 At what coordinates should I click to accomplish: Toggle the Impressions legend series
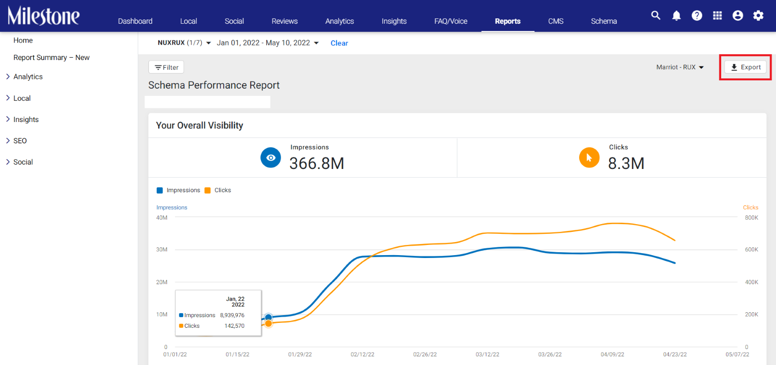(x=178, y=190)
